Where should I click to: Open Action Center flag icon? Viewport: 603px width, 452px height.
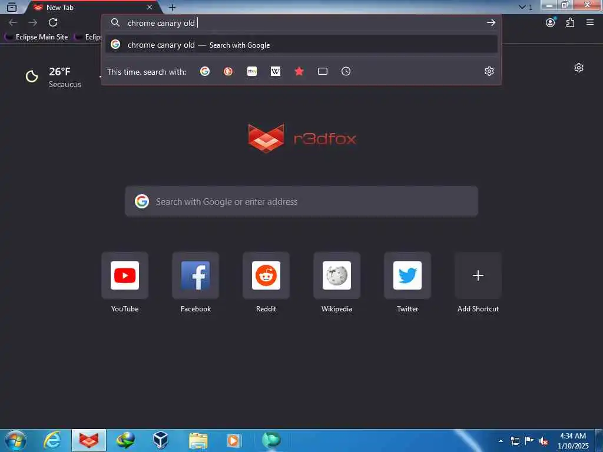pyautogui.click(x=529, y=440)
